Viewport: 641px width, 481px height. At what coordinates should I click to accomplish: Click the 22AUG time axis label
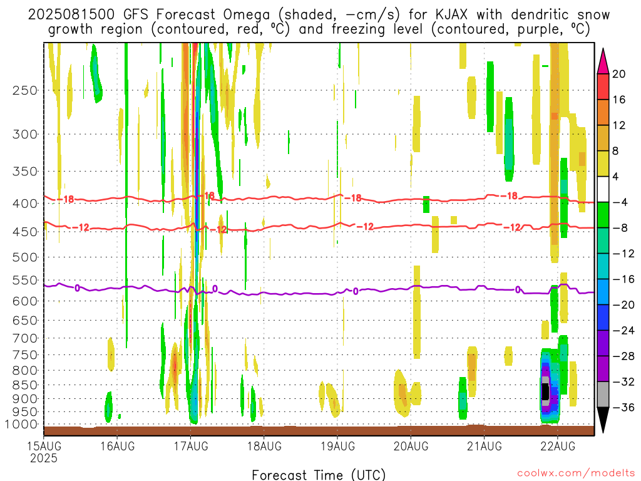[x=558, y=446]
